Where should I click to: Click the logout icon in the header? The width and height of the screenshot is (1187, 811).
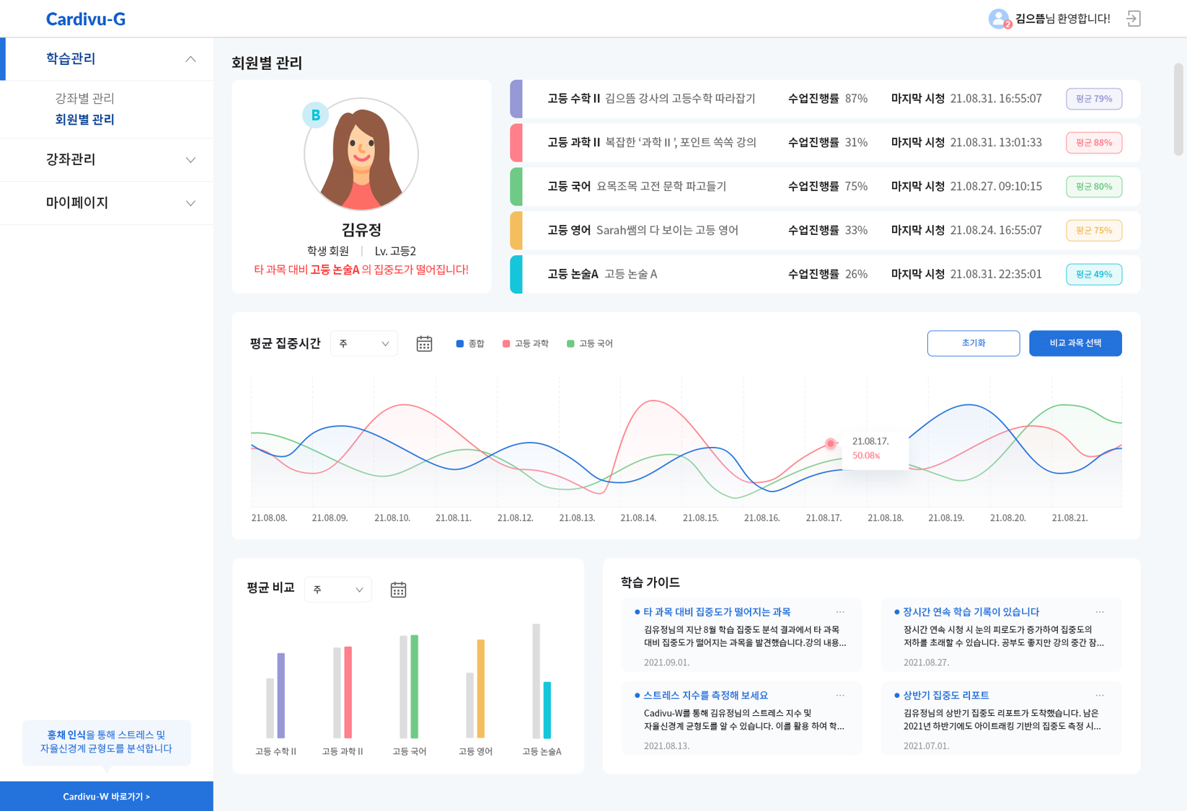(x=1134, y=19)
